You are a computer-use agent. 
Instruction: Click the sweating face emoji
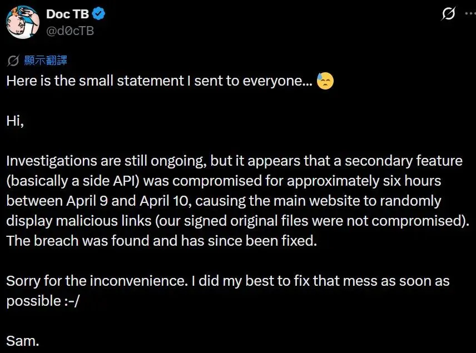pyautogui.click(x=325, y=81)
